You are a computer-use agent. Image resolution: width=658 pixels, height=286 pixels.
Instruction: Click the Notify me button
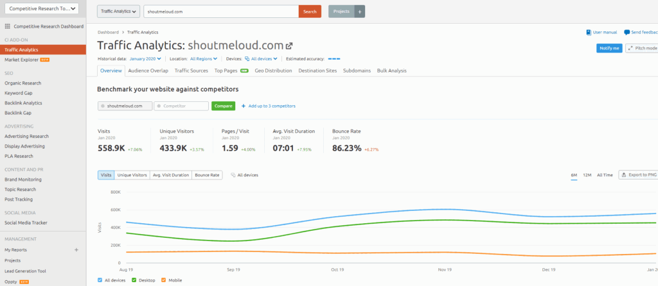609,48
